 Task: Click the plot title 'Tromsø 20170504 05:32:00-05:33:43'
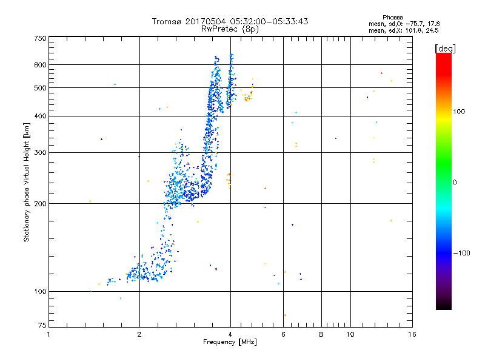point(230,21)
